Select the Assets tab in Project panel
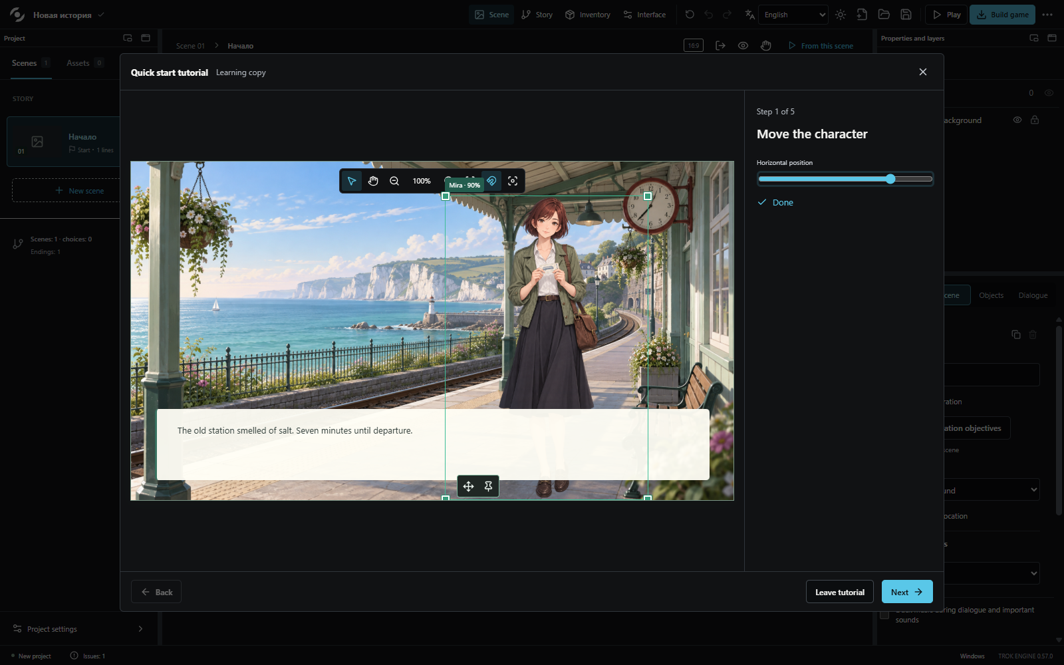This screenshot has height=665, width=1064. click(85, 63)
